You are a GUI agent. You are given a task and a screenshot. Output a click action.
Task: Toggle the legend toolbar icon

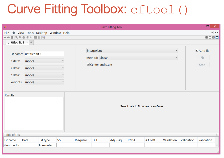(x=36, y=37)
